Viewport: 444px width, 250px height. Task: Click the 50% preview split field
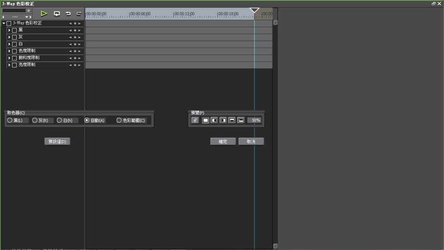(254, 120)
